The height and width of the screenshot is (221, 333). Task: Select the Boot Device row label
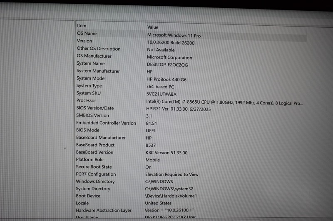click(88, 196)
